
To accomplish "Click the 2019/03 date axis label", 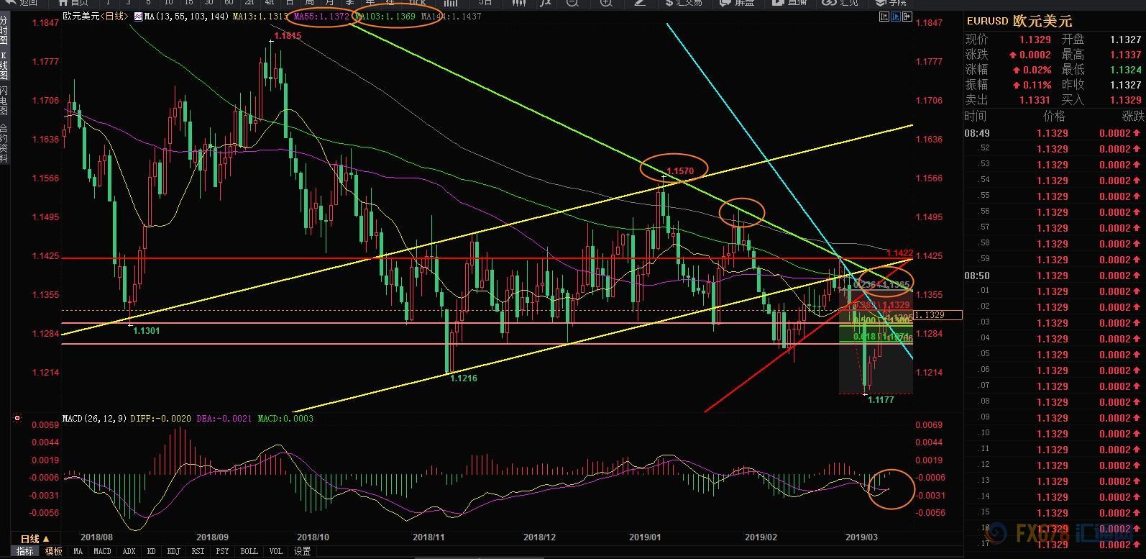I will [x=861, y=537].
